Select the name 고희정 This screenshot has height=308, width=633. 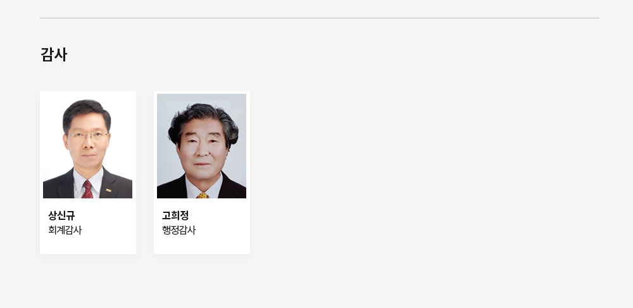point(175,215)
